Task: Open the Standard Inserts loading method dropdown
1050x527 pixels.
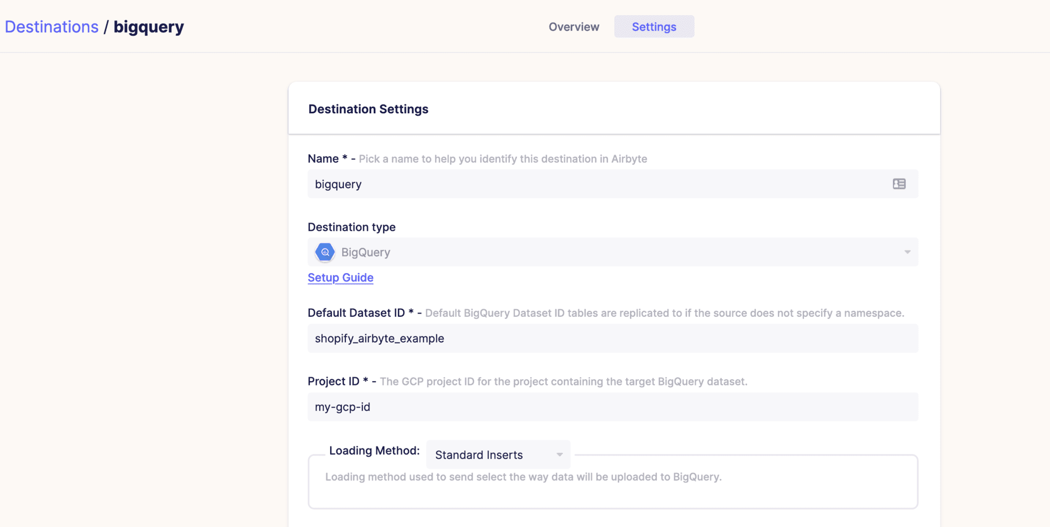Action: tap(498, 455)
